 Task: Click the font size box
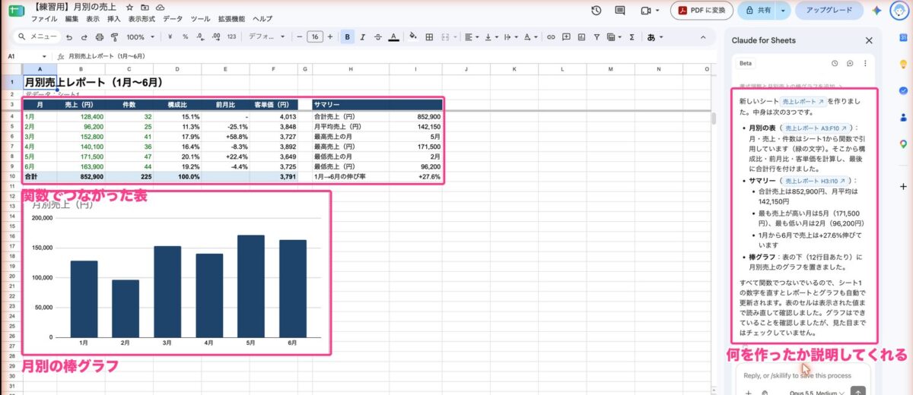point(313,36)
